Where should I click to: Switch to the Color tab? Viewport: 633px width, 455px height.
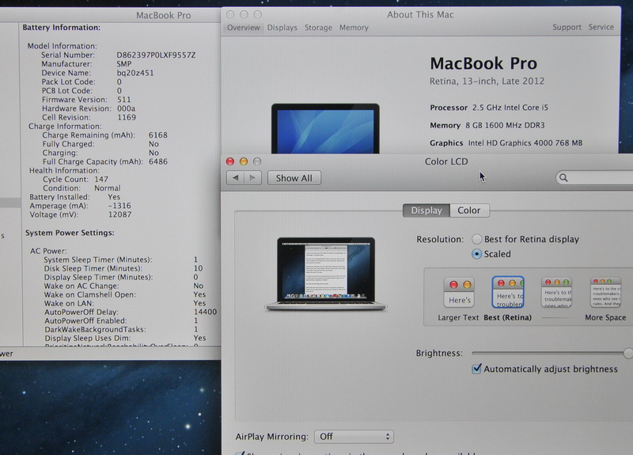pos(469,210)
